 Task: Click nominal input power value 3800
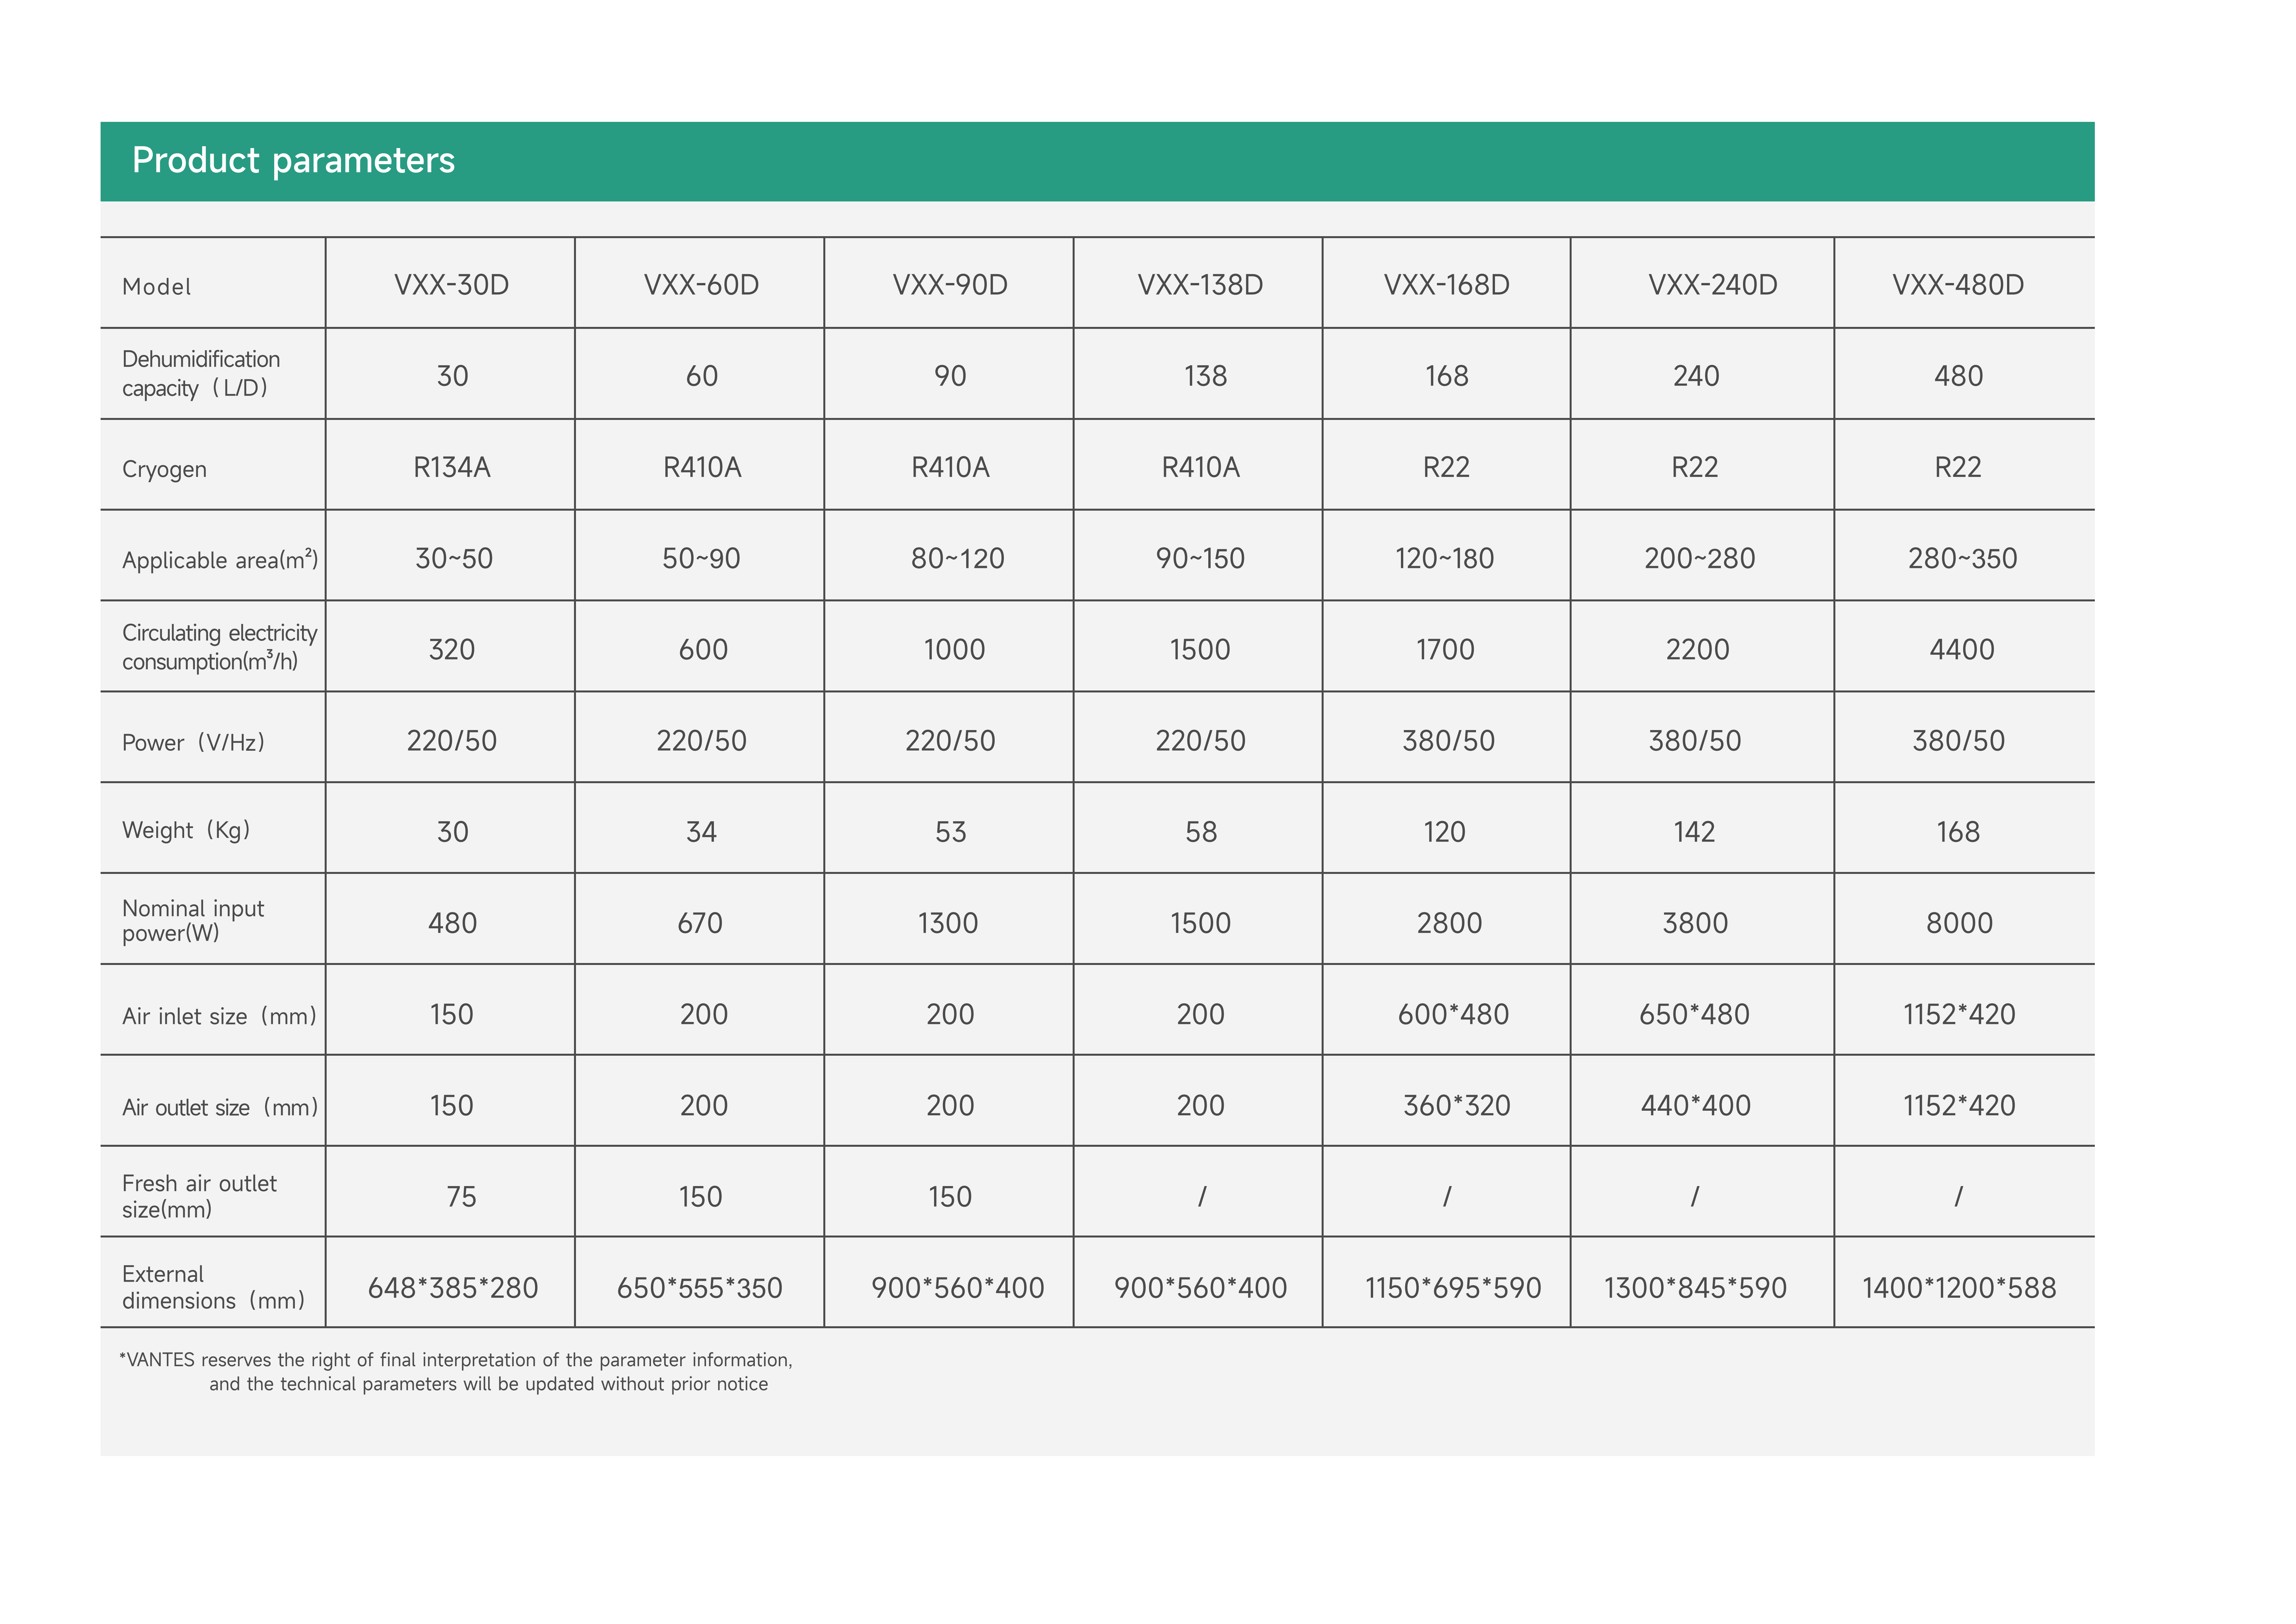(1695, 923)
